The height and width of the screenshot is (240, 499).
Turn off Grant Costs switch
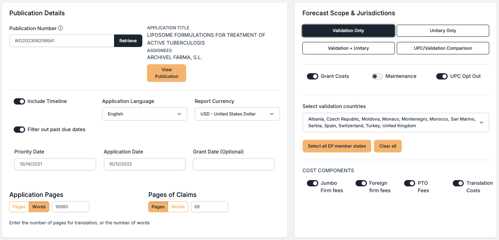click(x=312, y=76)
